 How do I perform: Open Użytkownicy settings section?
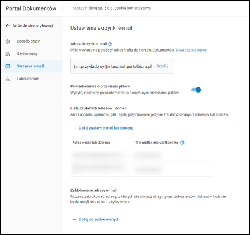31,54
